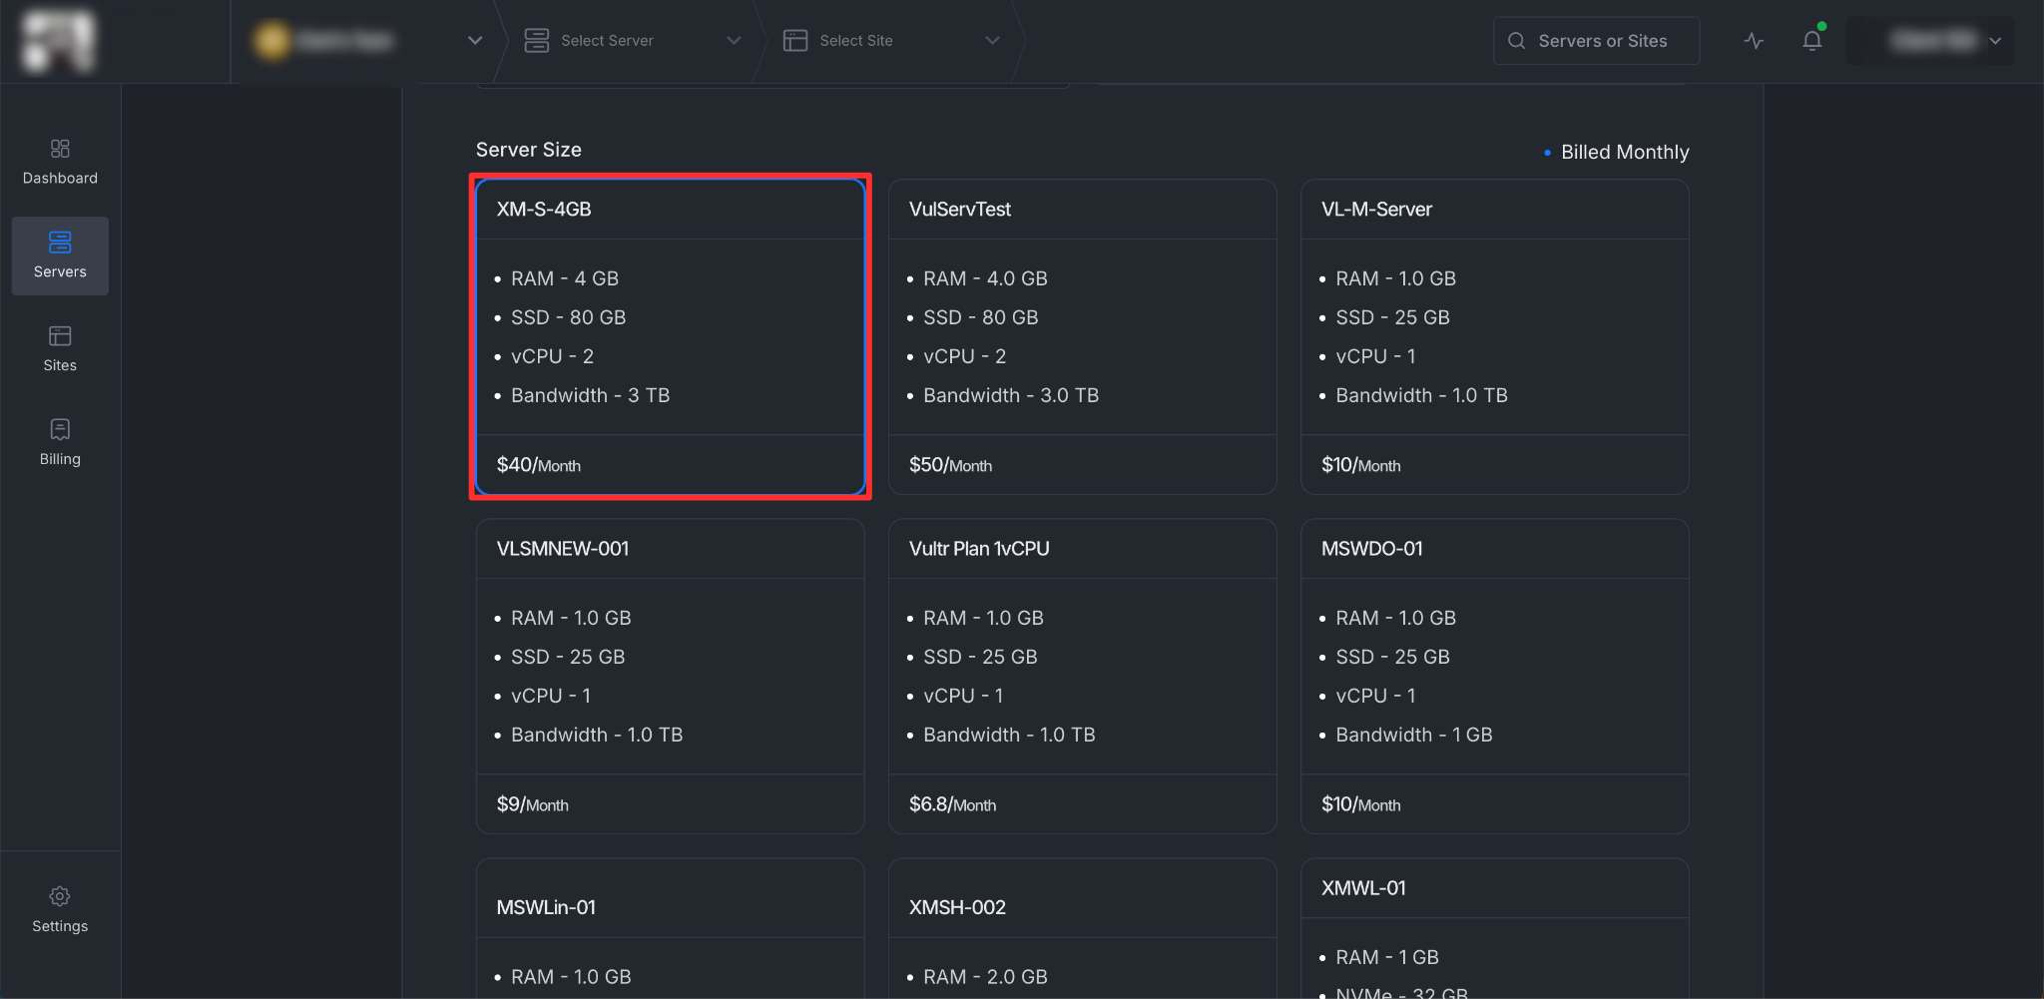Select the XMWL-01 size card
The image size is (2044, 999).
point(1494,928)
